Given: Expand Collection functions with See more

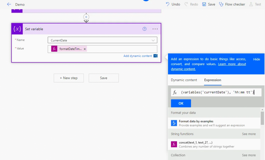Looking at the screenshot, I should tap(249, 155).
